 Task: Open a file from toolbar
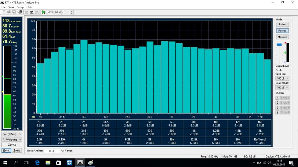9,12
